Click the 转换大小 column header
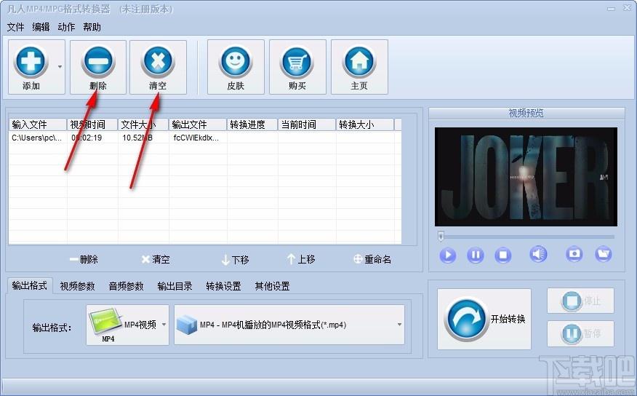Screen dimensions: 637x396 tap(365, 124)
